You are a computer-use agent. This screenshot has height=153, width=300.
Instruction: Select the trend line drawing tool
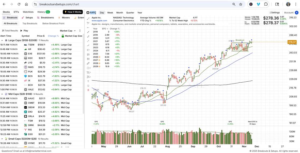88,18
